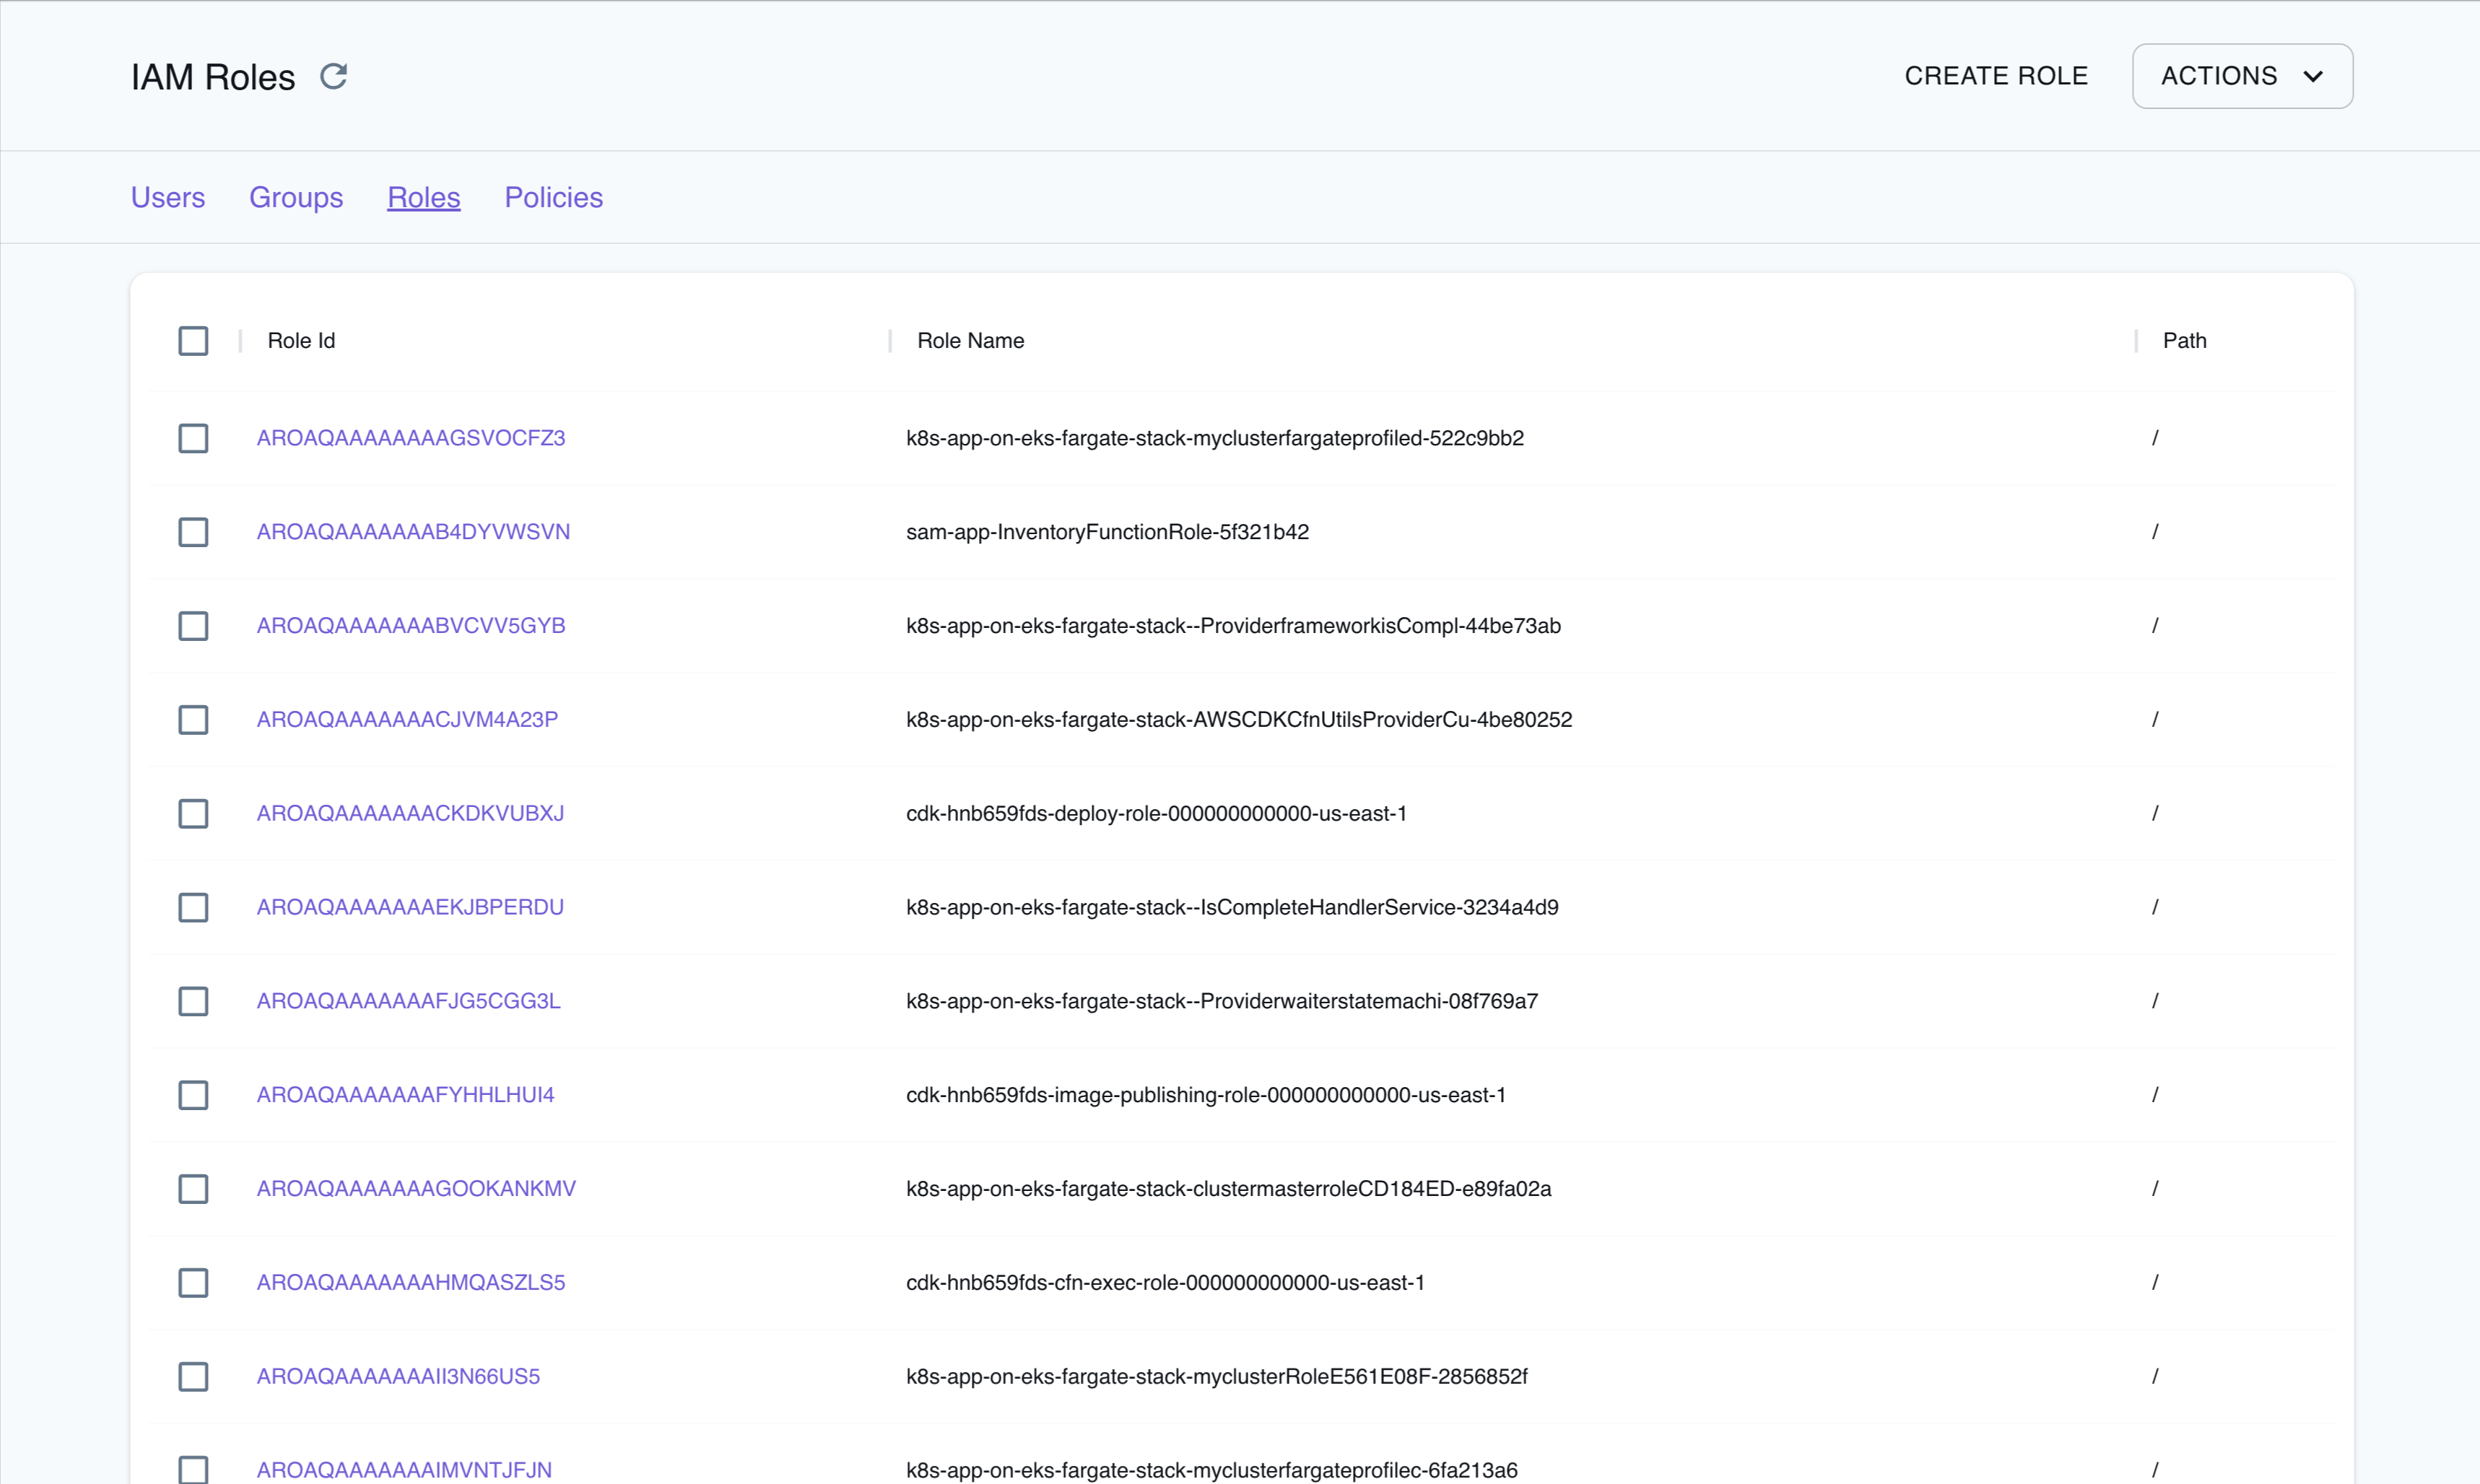Check the row for sam-app-InventoryFunctionRole-5f321b42

(x=193, y=532)
